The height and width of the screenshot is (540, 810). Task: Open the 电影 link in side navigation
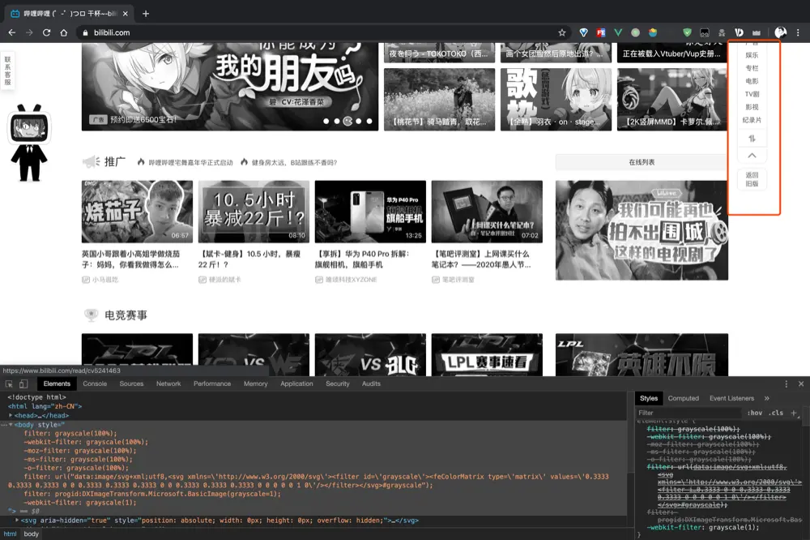coord(752,81)
